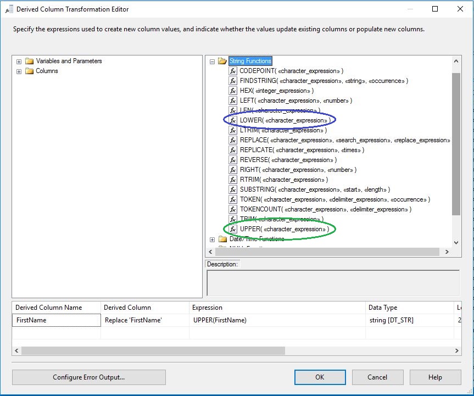Select the TOKENCOUNT function text
The height and width of the screenshot is (396, 474).
pyautogui.click(x=326, y=209)
